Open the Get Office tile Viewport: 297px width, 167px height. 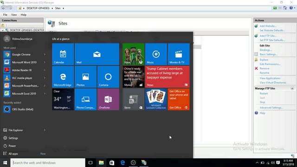pyautogui.click(x=179, y=99)
